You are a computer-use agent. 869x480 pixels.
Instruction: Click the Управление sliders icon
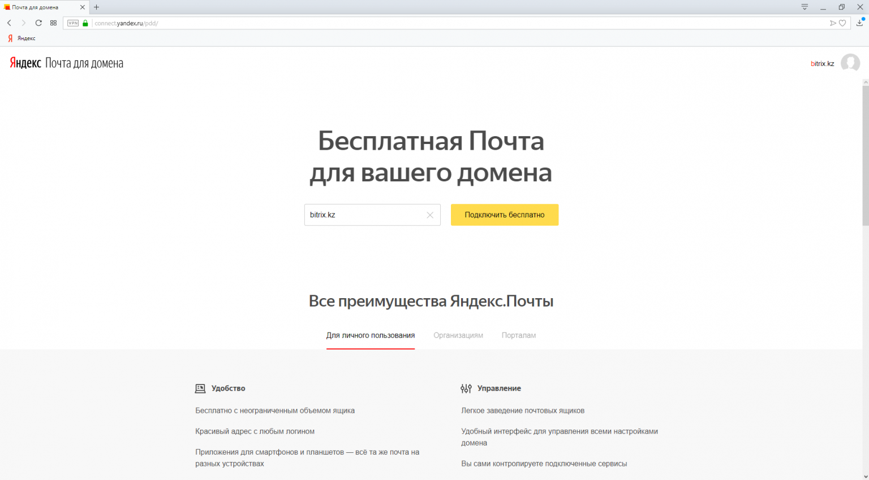(466, 389)
